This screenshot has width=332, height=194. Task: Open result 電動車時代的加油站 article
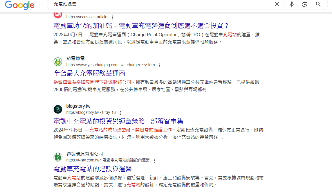point(141,26)
